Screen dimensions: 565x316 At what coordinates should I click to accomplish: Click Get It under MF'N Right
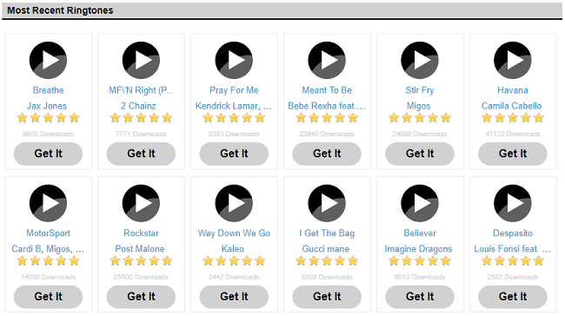pyautogui.click(x=141, y=154)
